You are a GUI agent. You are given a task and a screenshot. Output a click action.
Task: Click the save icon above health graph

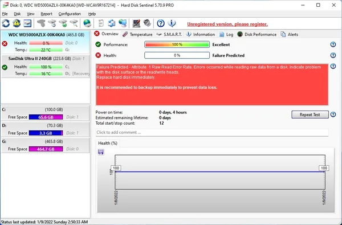[101, 152]
